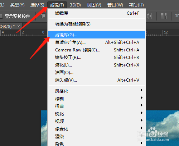Select 转换为智能滤镜(S)
This screenshot has height=146, width=179.
[x=97, y=24]
